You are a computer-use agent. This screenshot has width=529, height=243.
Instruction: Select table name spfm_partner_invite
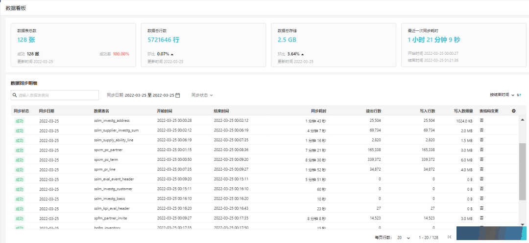(x=110, y=218)
